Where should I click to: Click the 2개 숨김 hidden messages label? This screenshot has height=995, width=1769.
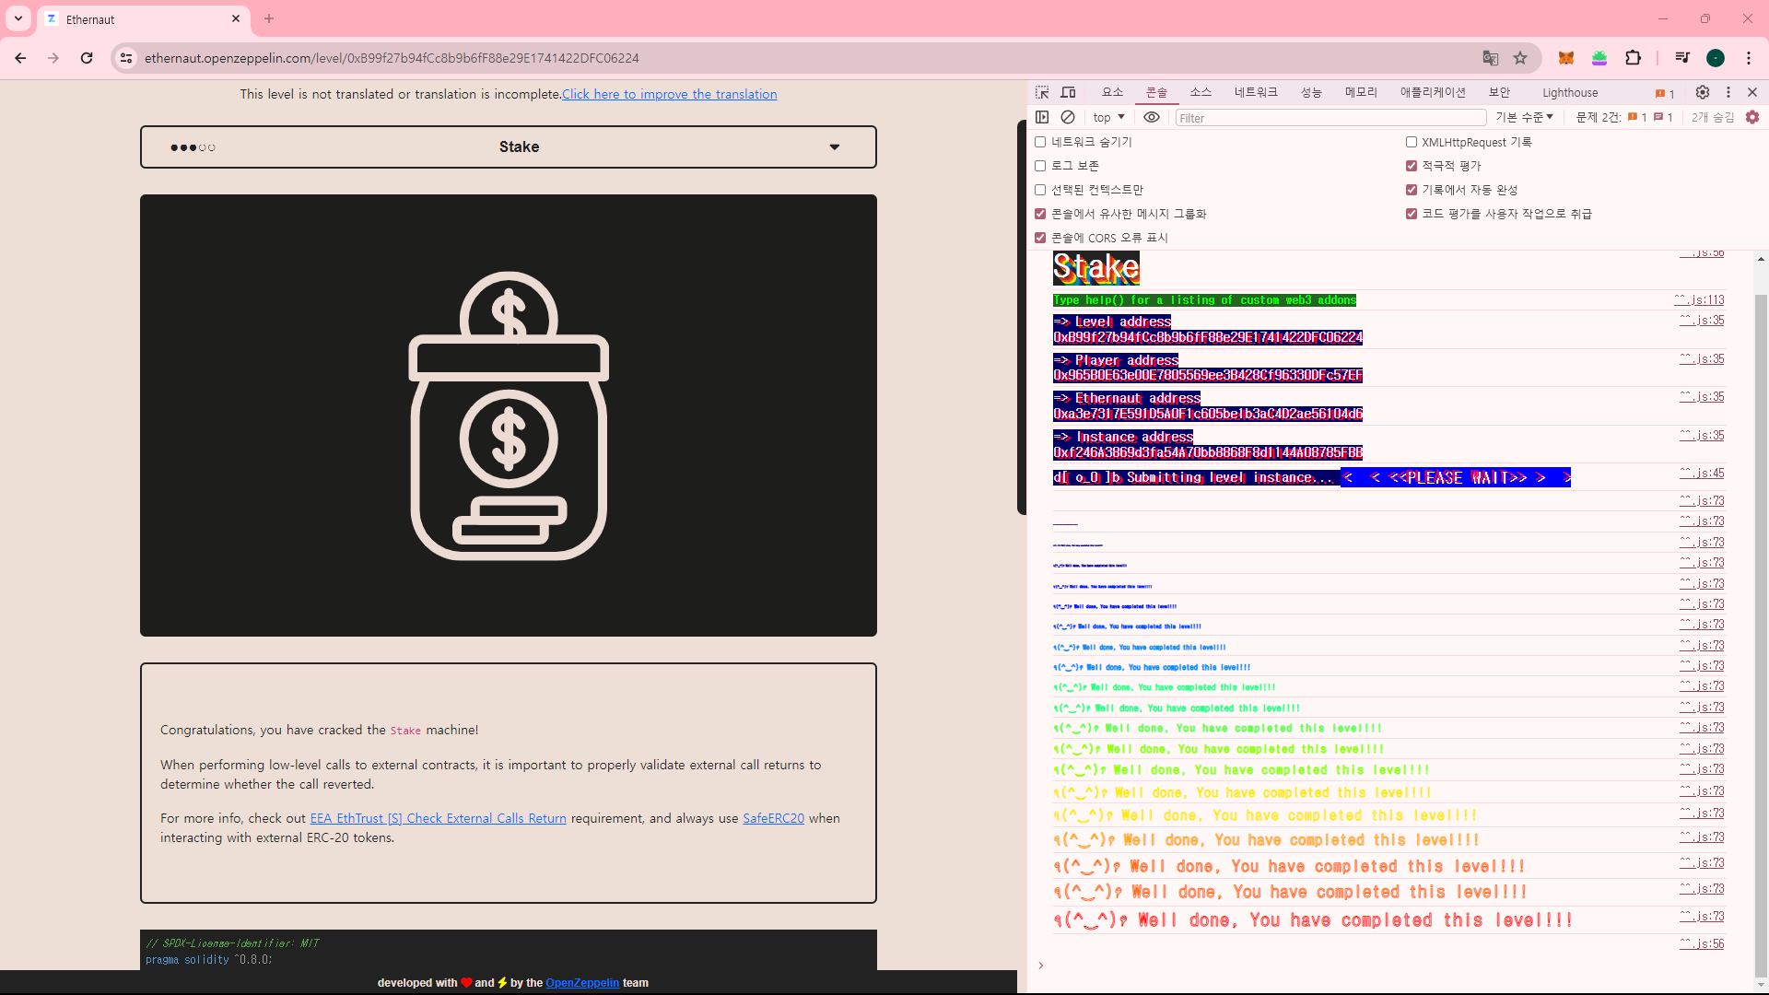pos(1713,117)
